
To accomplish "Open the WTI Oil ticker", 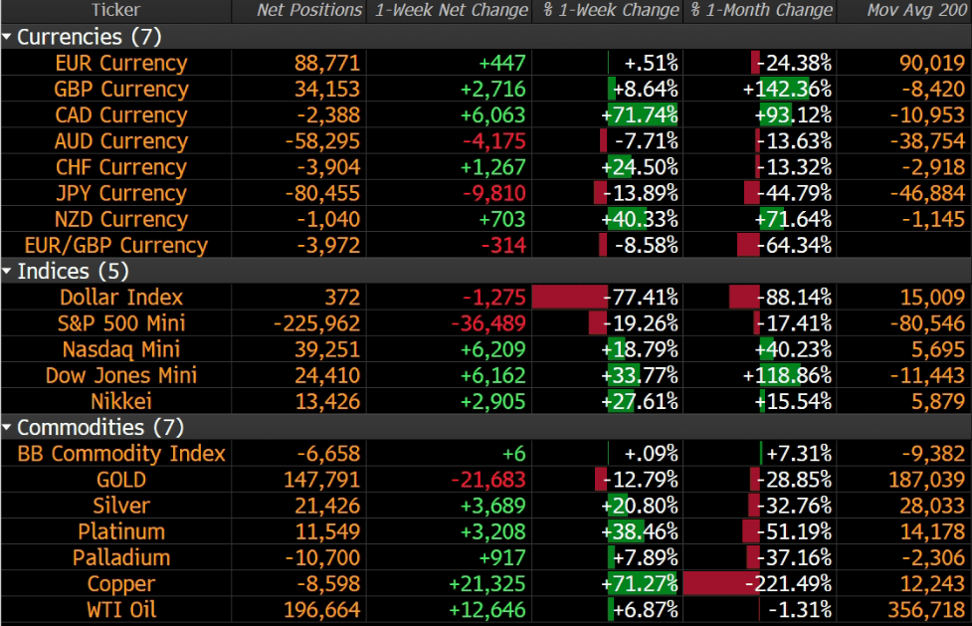I will pos(121,609).
